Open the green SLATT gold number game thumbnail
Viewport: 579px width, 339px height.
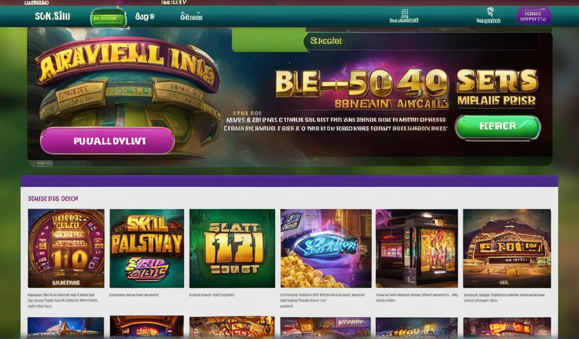[232, 248]
